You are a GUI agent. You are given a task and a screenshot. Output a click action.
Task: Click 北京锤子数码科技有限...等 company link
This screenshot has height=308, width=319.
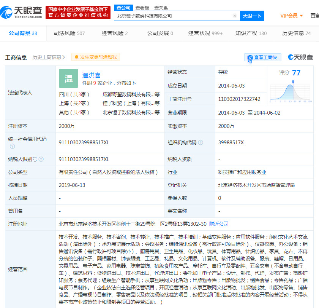[x=131, y=112]
